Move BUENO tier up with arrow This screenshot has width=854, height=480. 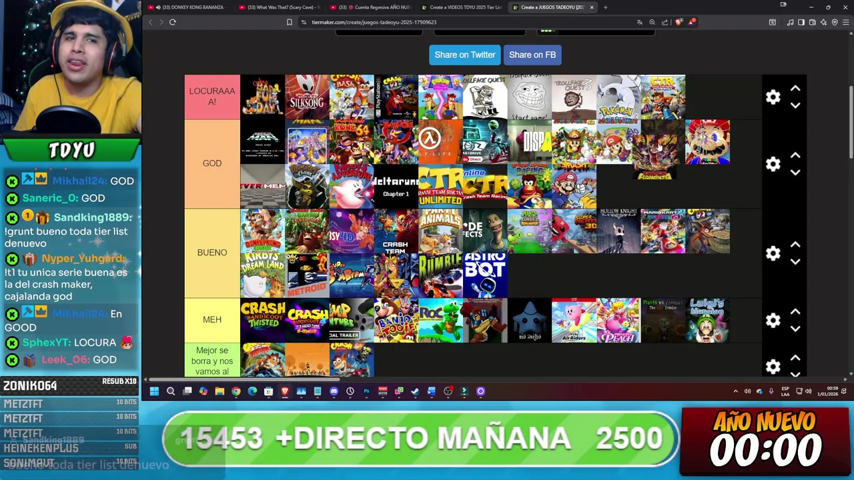pyautogui.click(x=795, y=245)
